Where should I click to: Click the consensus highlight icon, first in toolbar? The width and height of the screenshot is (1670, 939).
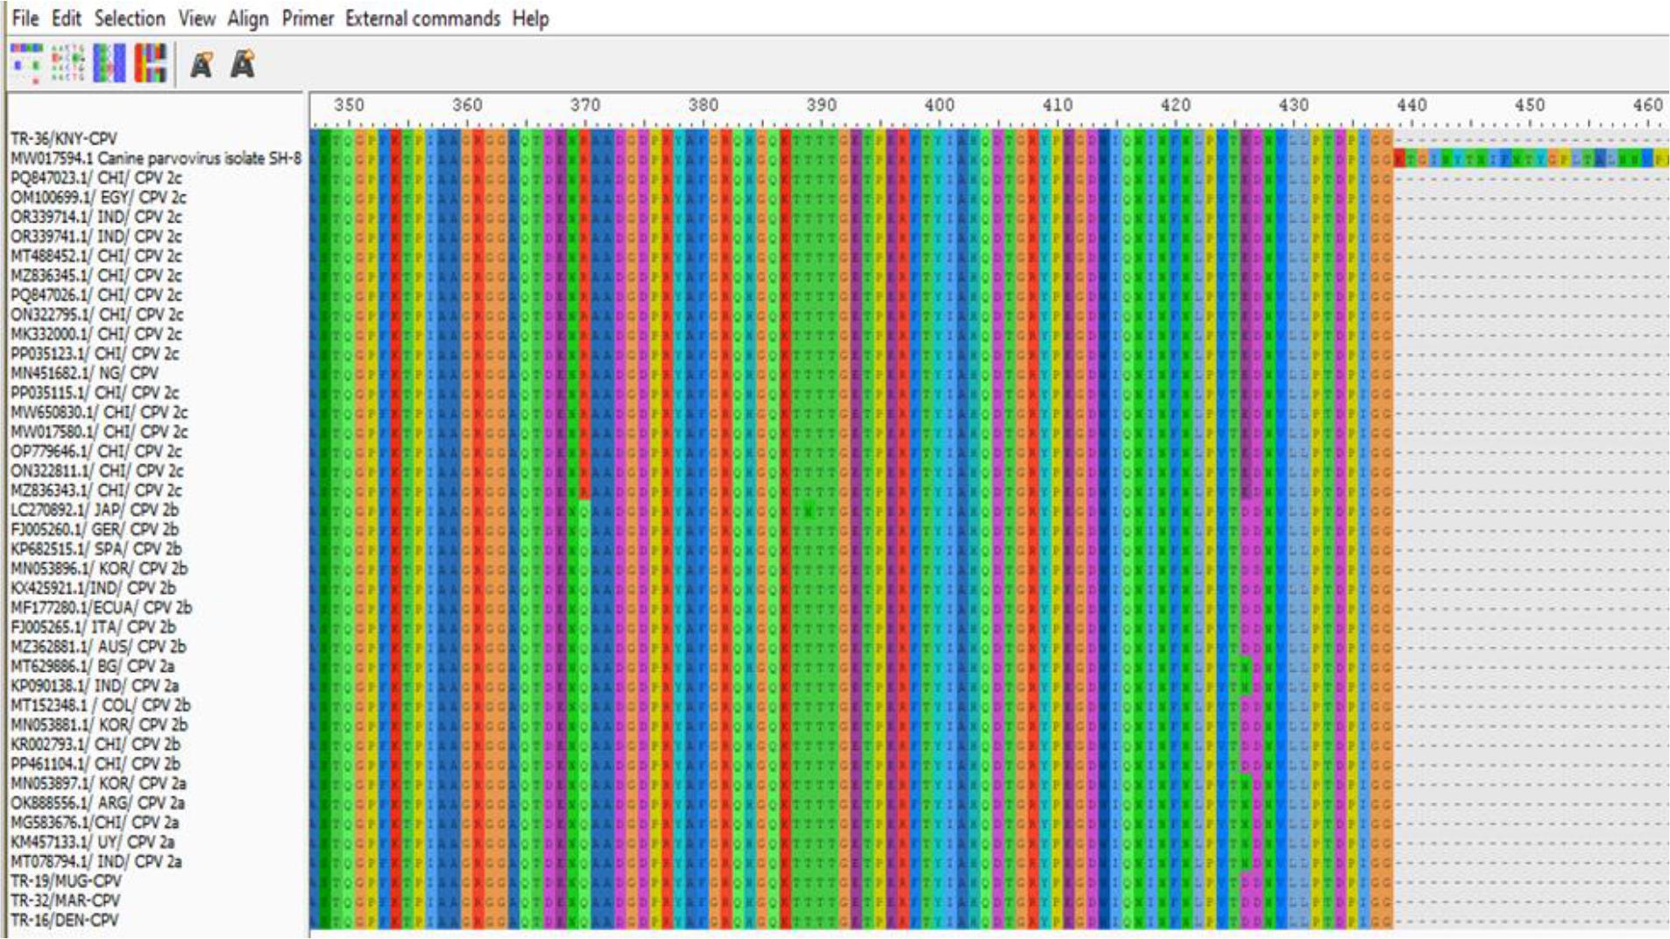26,64
